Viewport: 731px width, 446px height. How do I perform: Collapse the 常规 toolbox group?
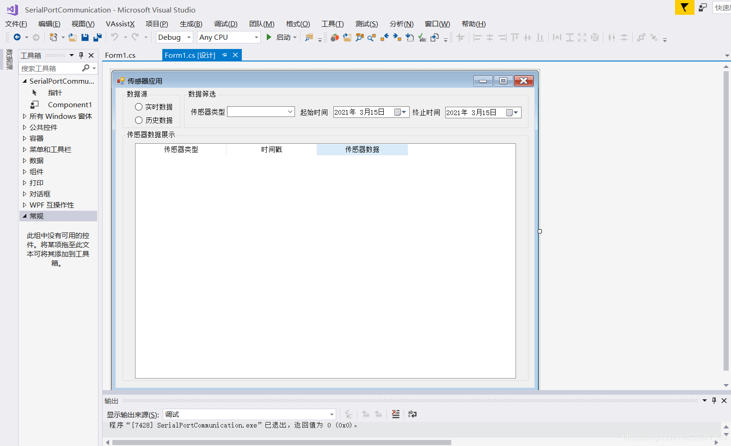pos(25,216)
